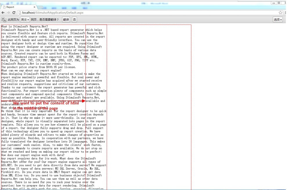Click the line starting 'We think that it is very important'
The height and width of the screenshot is (190, 287).
point(54,111)
